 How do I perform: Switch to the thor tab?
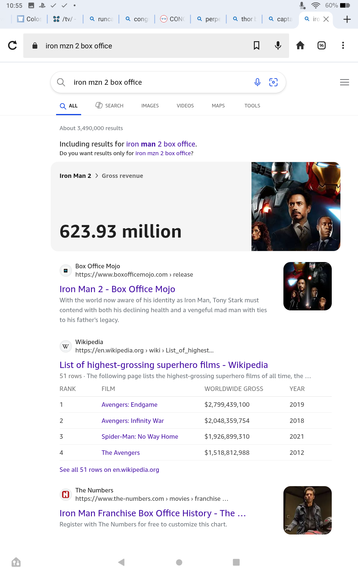pyautogui.click(x=244, y=19)
